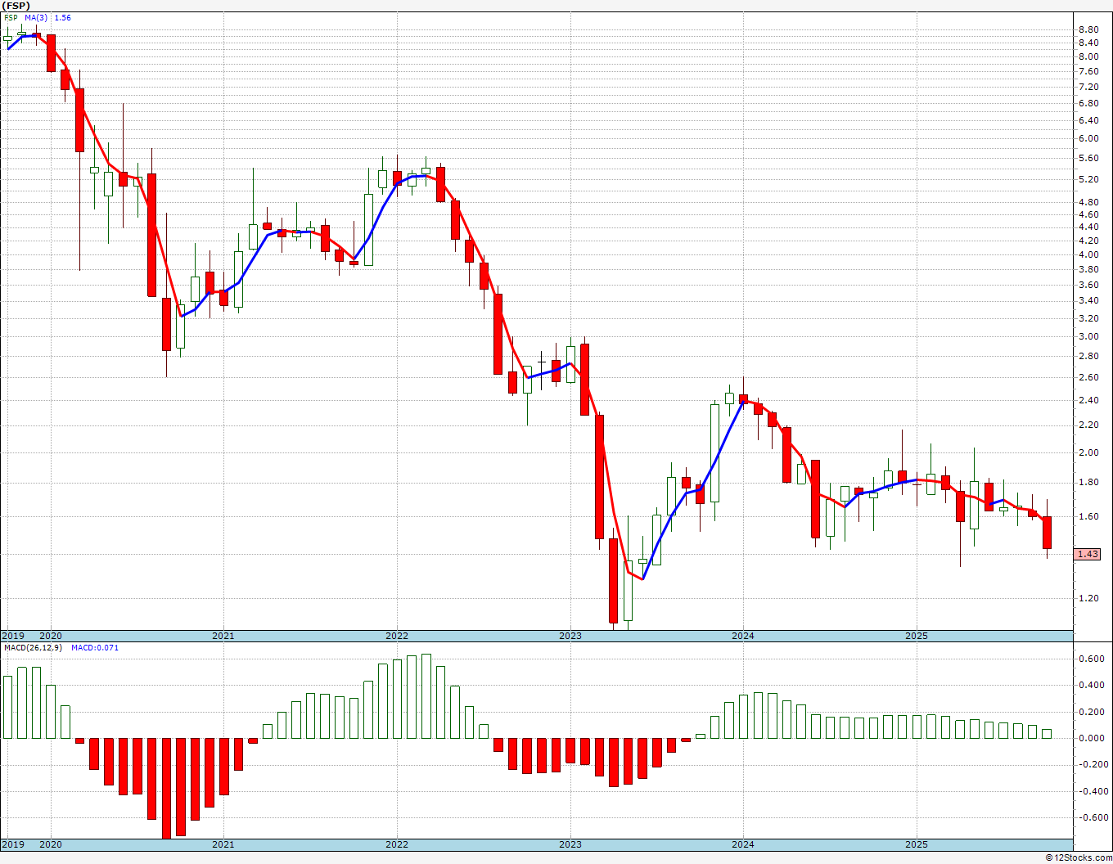Click the 1.20 price axis label
Screen dimensions: 1113x864
click(x=1088, y=598)
